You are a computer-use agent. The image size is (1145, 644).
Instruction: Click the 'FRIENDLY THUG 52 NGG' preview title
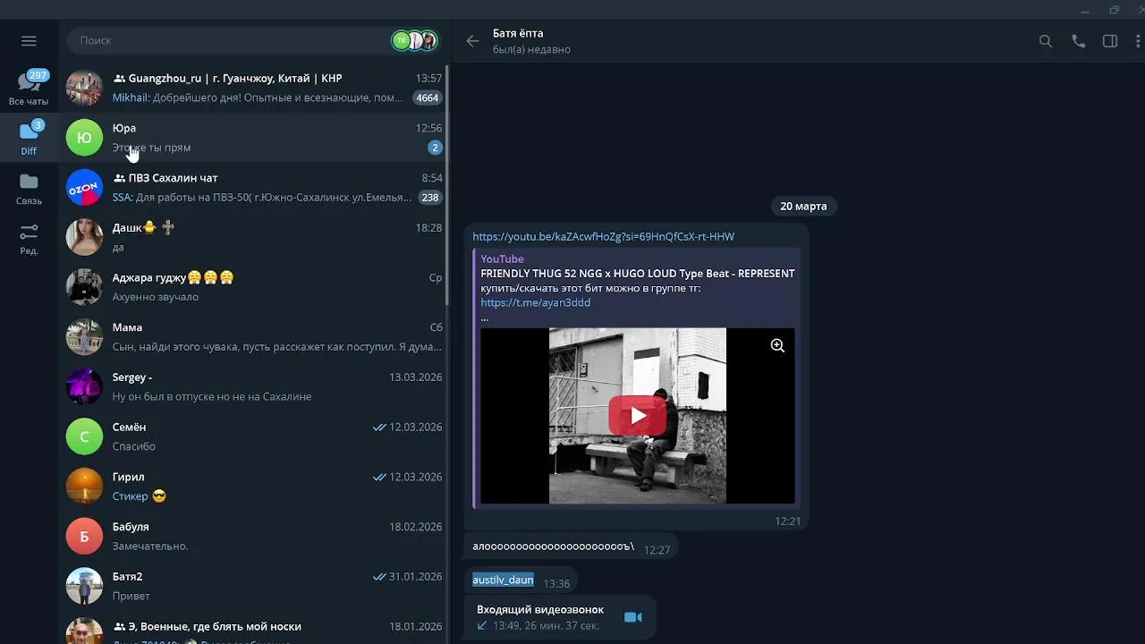[x=637, y=274]
